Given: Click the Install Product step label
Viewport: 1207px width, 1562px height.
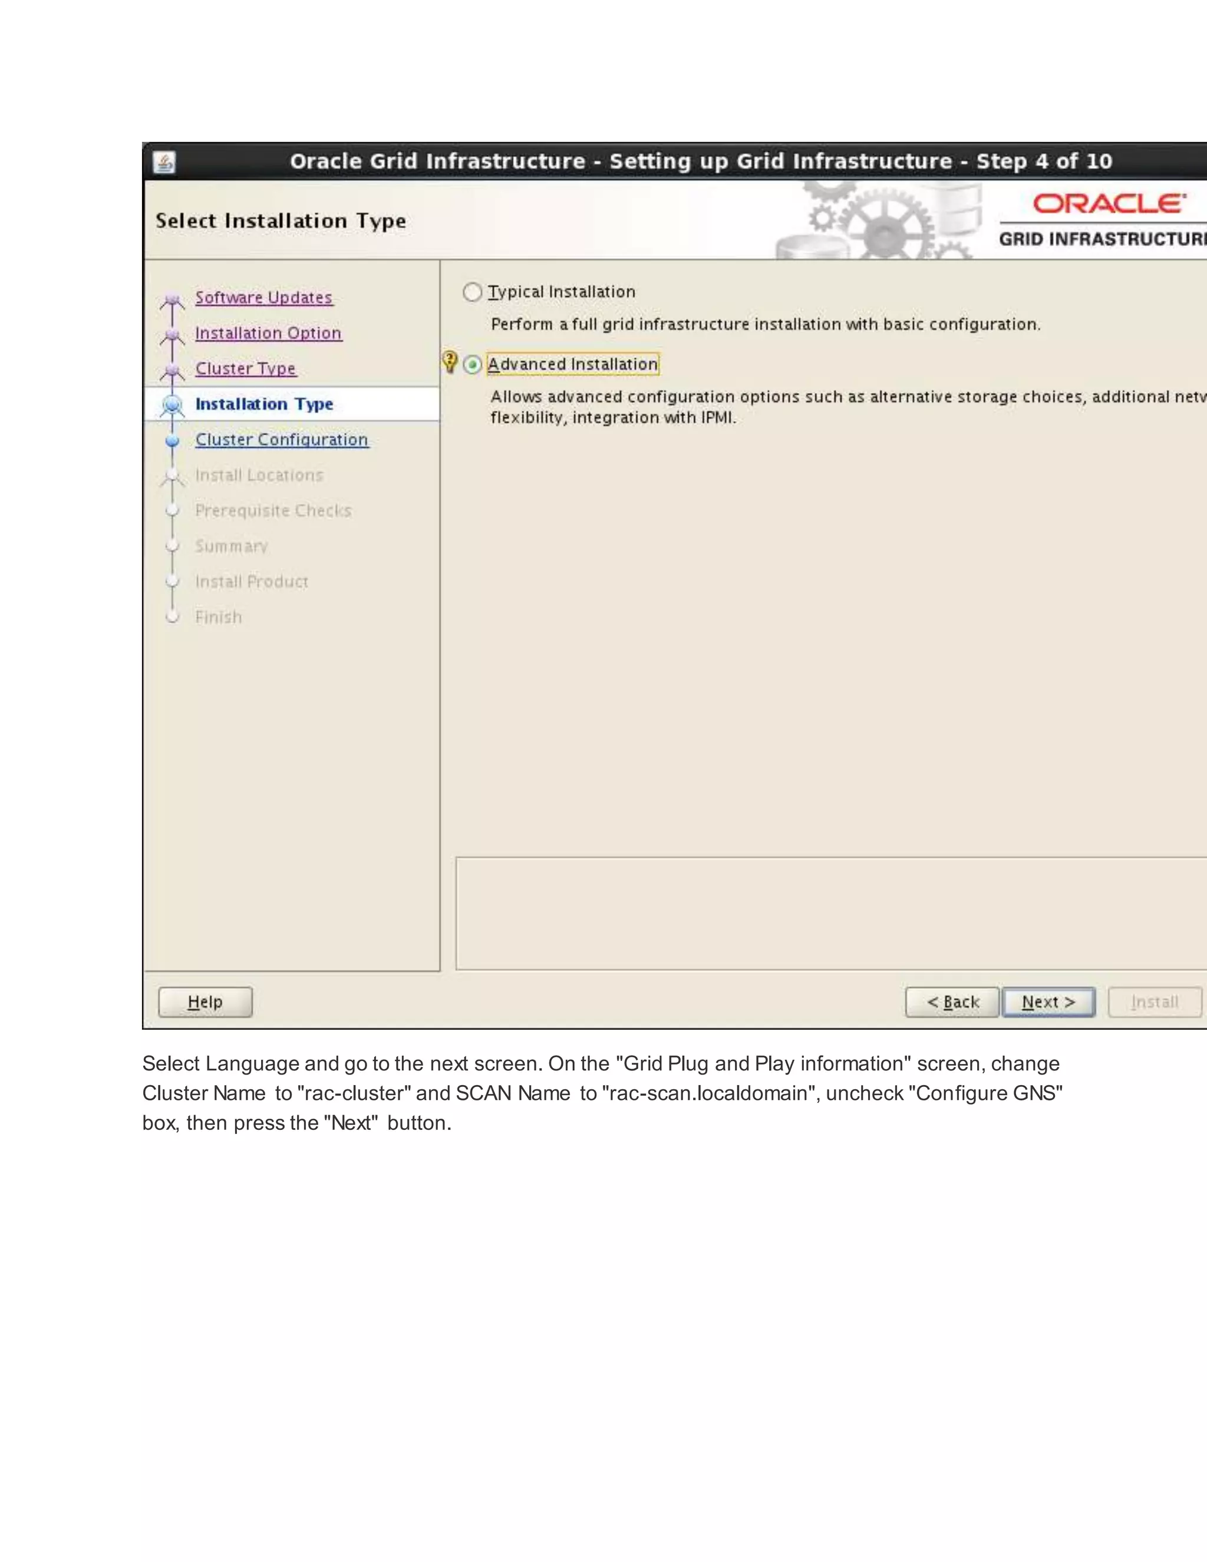Looking at the screenshot, I should click(252, 581).
